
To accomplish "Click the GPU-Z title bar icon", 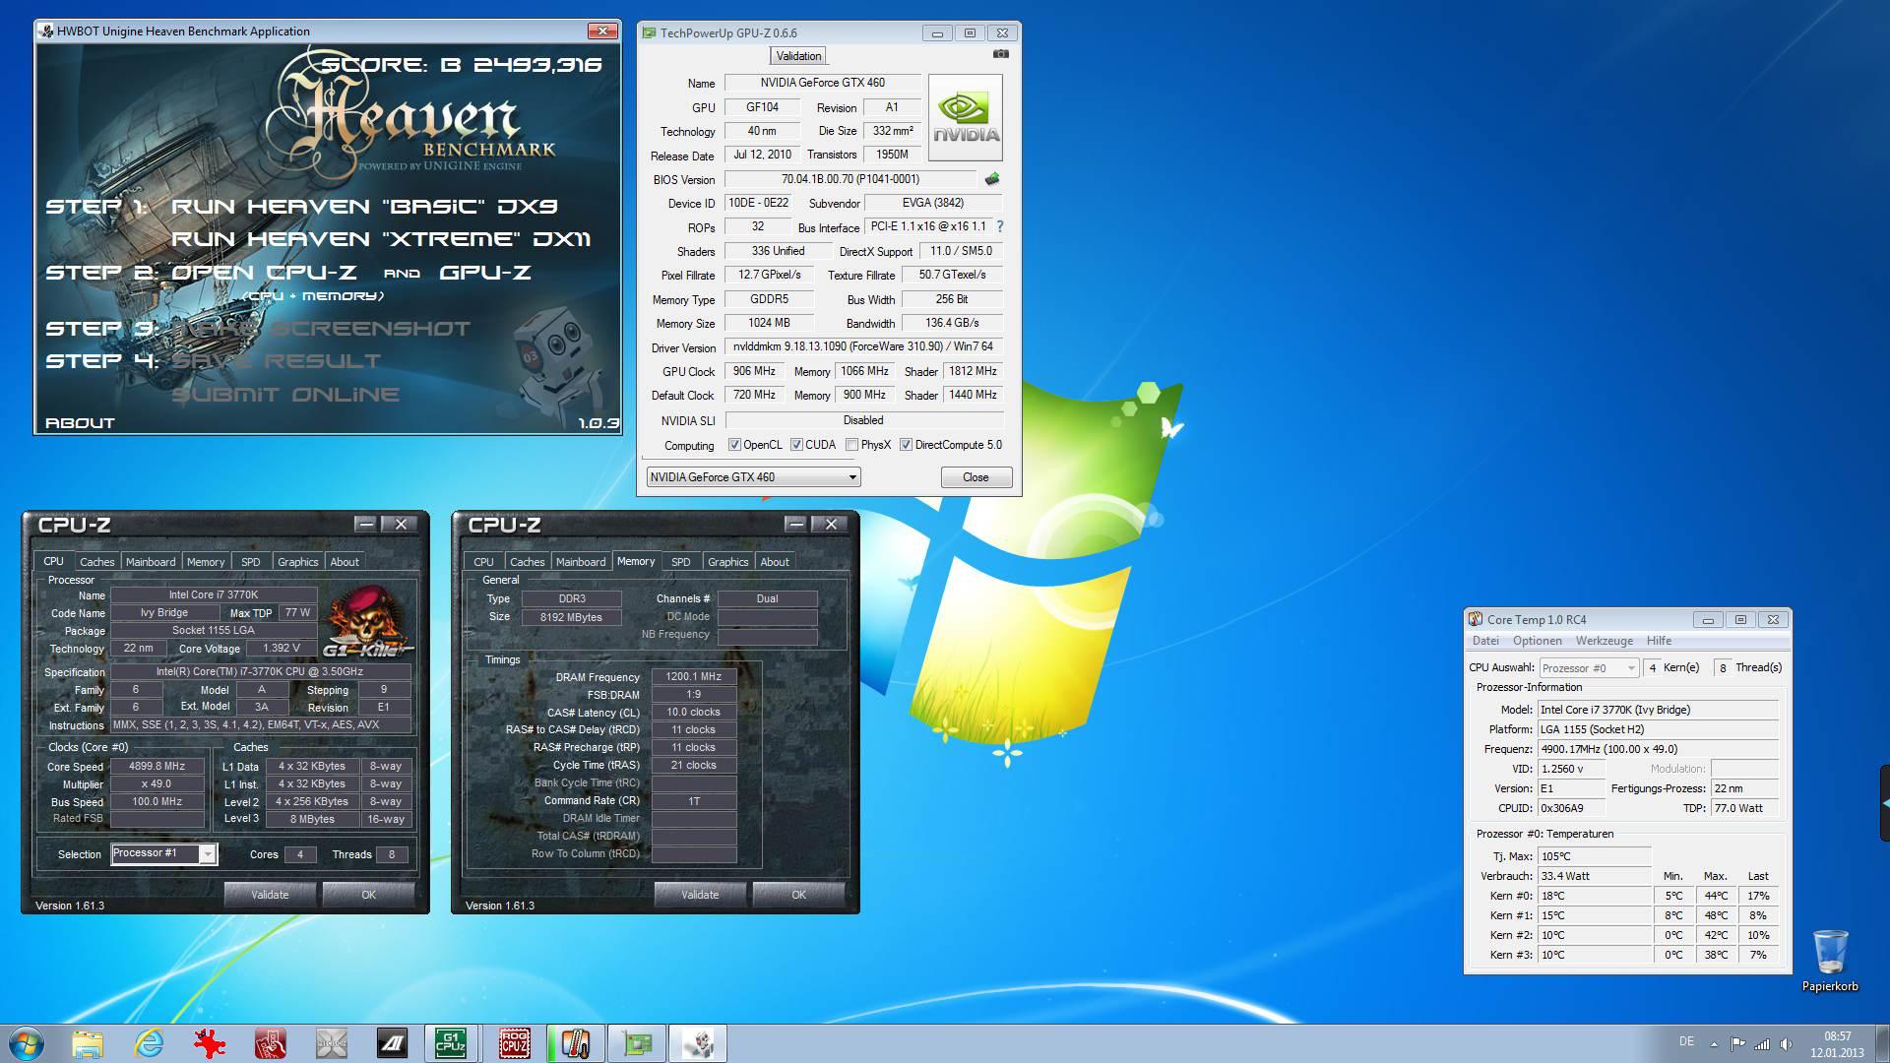I will tap(649, 32).
